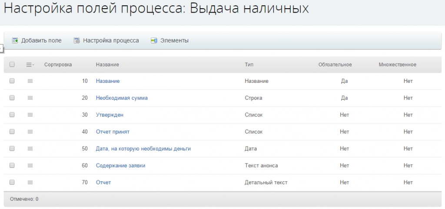This screenshot has height=209, width=445.
Task: Sort by the Тип column header
Action: tap(249, 65)
